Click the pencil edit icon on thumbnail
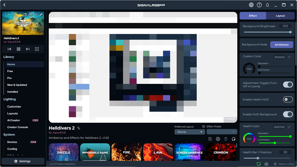The height and width of the screenshot is (167, 297). coord(41,15)
